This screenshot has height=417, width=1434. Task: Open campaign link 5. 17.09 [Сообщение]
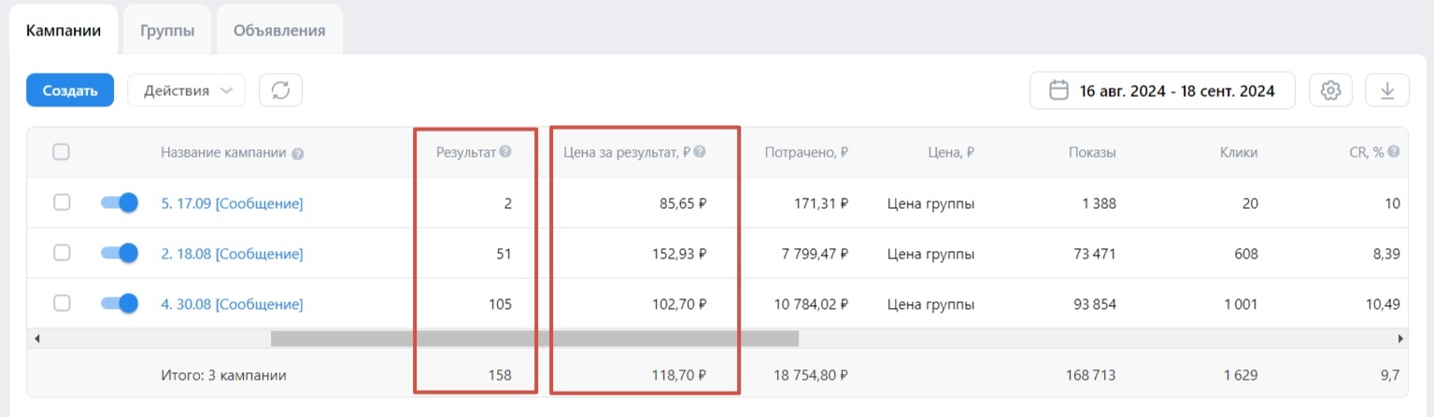click(232, 203)
